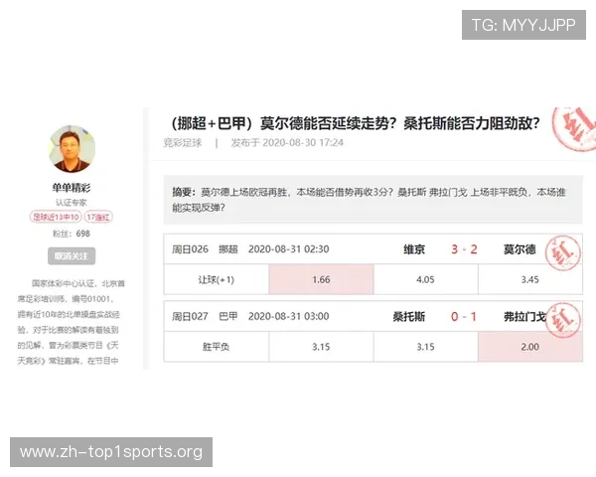Click the 取消关注 unfollow button
This screenshot has height=477, width=596.
tap(72, 256)
